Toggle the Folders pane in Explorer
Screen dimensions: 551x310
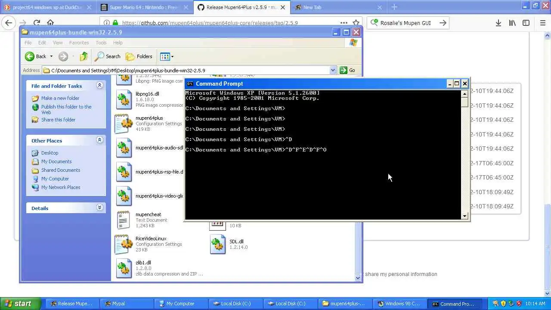point(139,56)
